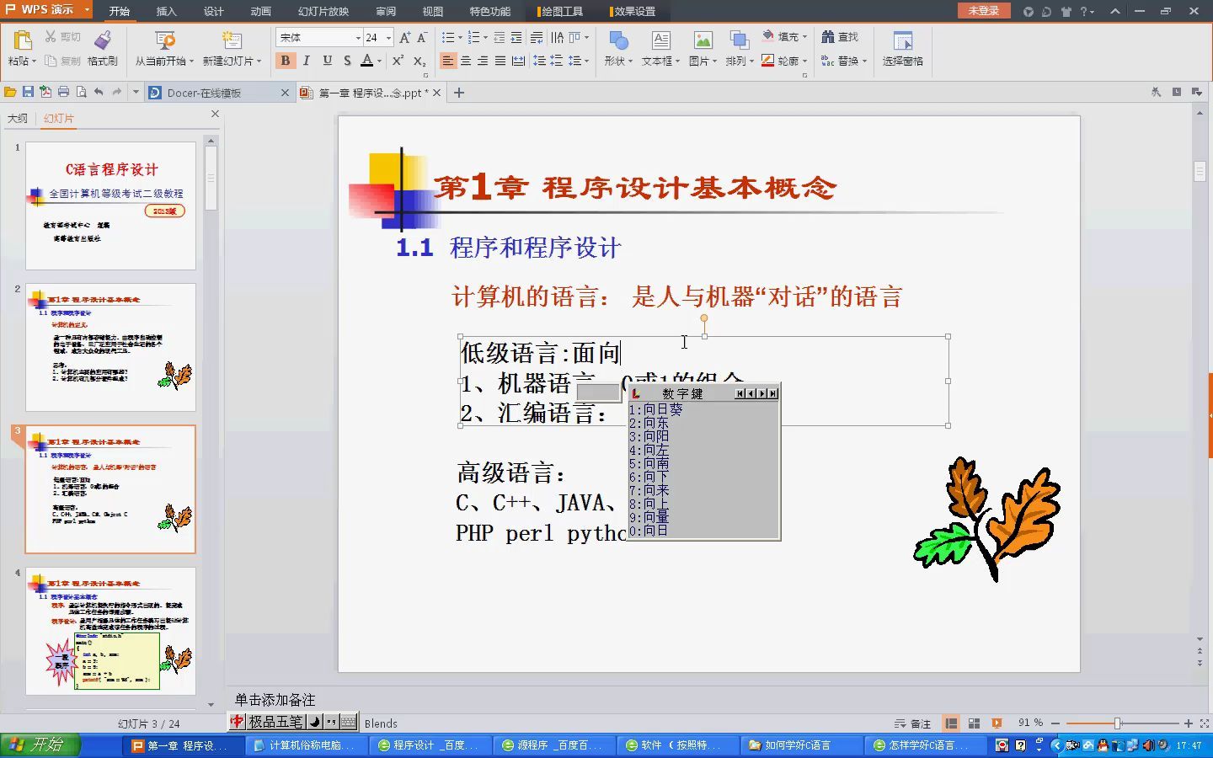Click the Open folder icon in quick toolbar
This screenshot has height=758, width=1213.
pyautogui.click(x=10, y=92)
